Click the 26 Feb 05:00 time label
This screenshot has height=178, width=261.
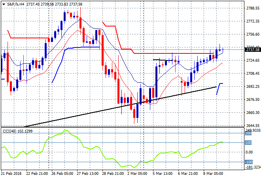coord(62,174)
